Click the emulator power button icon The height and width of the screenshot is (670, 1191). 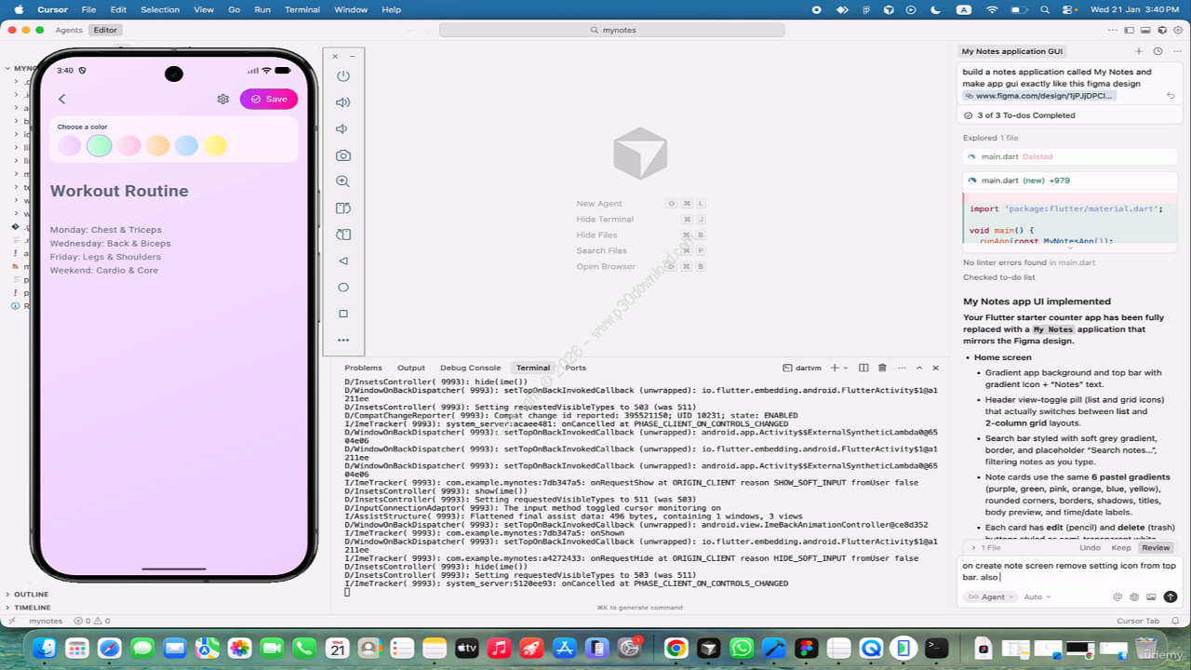pos(343,76)
